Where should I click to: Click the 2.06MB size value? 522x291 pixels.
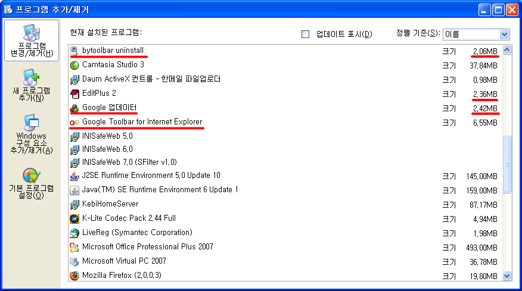point(485,52)
